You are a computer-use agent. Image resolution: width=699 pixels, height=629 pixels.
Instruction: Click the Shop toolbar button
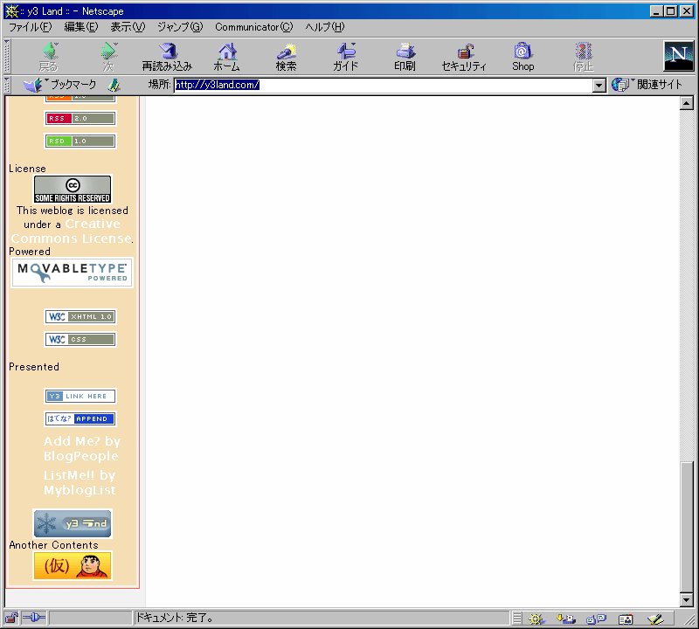coord(523,57)
